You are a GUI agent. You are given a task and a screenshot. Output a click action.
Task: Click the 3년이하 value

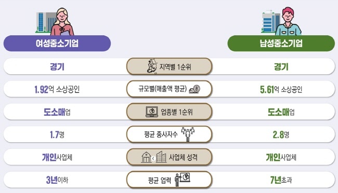(x=57, y=180)
